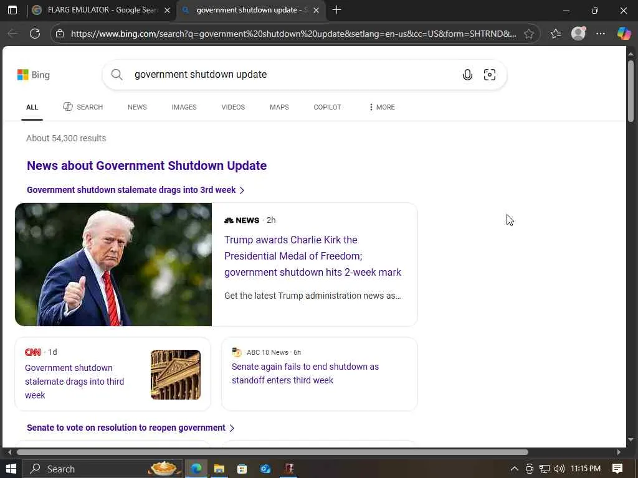Viewport: 638px width, 478px height.
Task: Open Senate to vote on resolution topic
Action: click(x=131, y=428)
